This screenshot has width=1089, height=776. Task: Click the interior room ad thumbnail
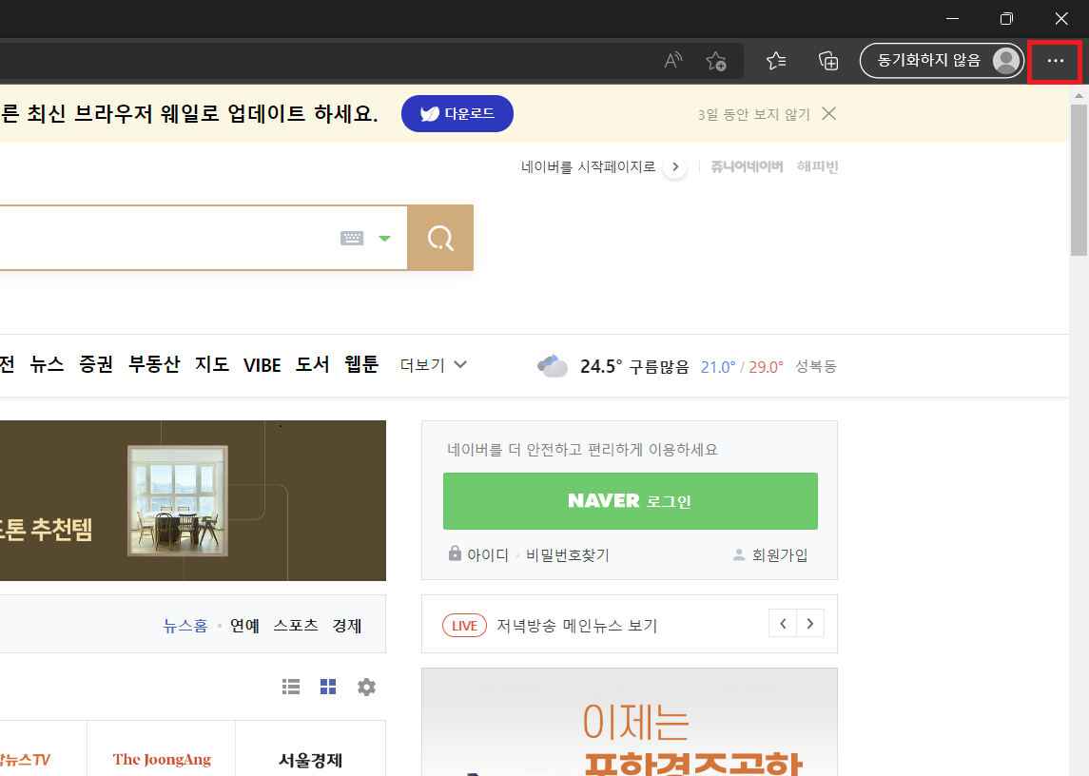click(x=178, y=501)
